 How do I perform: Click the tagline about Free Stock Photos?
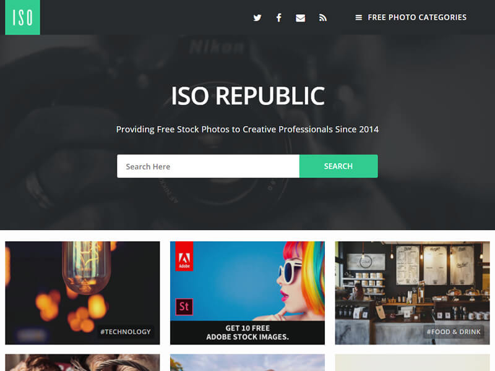[247, 129]
